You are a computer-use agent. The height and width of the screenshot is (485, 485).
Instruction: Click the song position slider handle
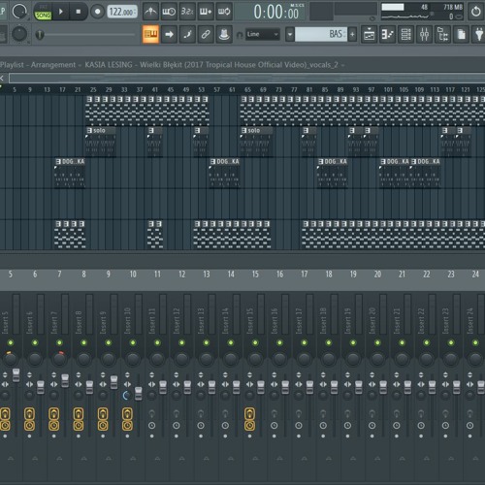40,34
